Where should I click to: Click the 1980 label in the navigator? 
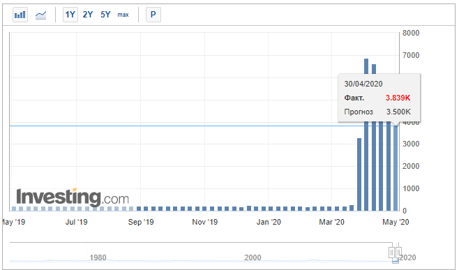[98, 257]
